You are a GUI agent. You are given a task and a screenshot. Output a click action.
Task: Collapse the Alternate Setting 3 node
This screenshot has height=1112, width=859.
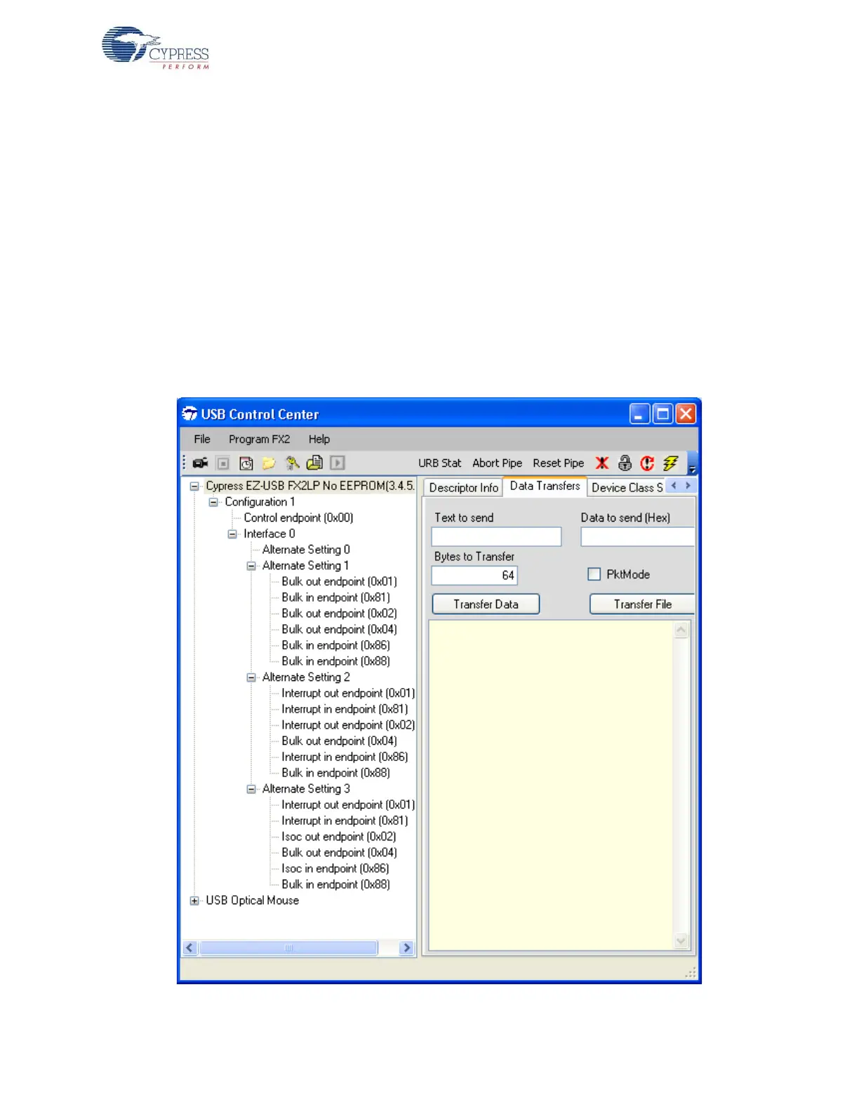point(251,789)
